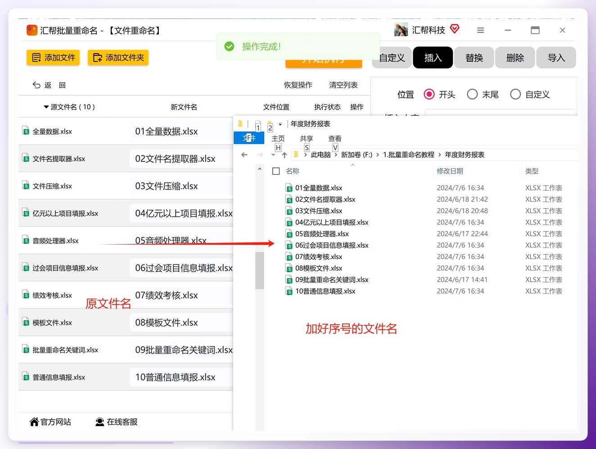Open the Explorer 共享 ribbon tab
Screen dimensions: 596x449
point(307,139)
